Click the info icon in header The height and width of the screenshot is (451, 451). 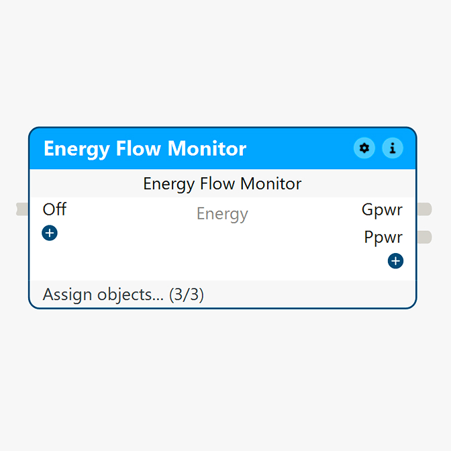(x=393, y=148)
